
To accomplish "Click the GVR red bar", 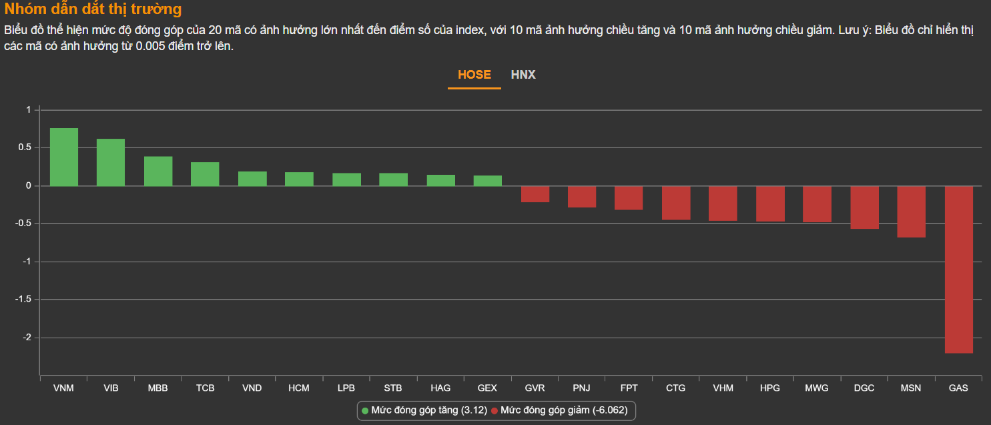I will 535,193.
